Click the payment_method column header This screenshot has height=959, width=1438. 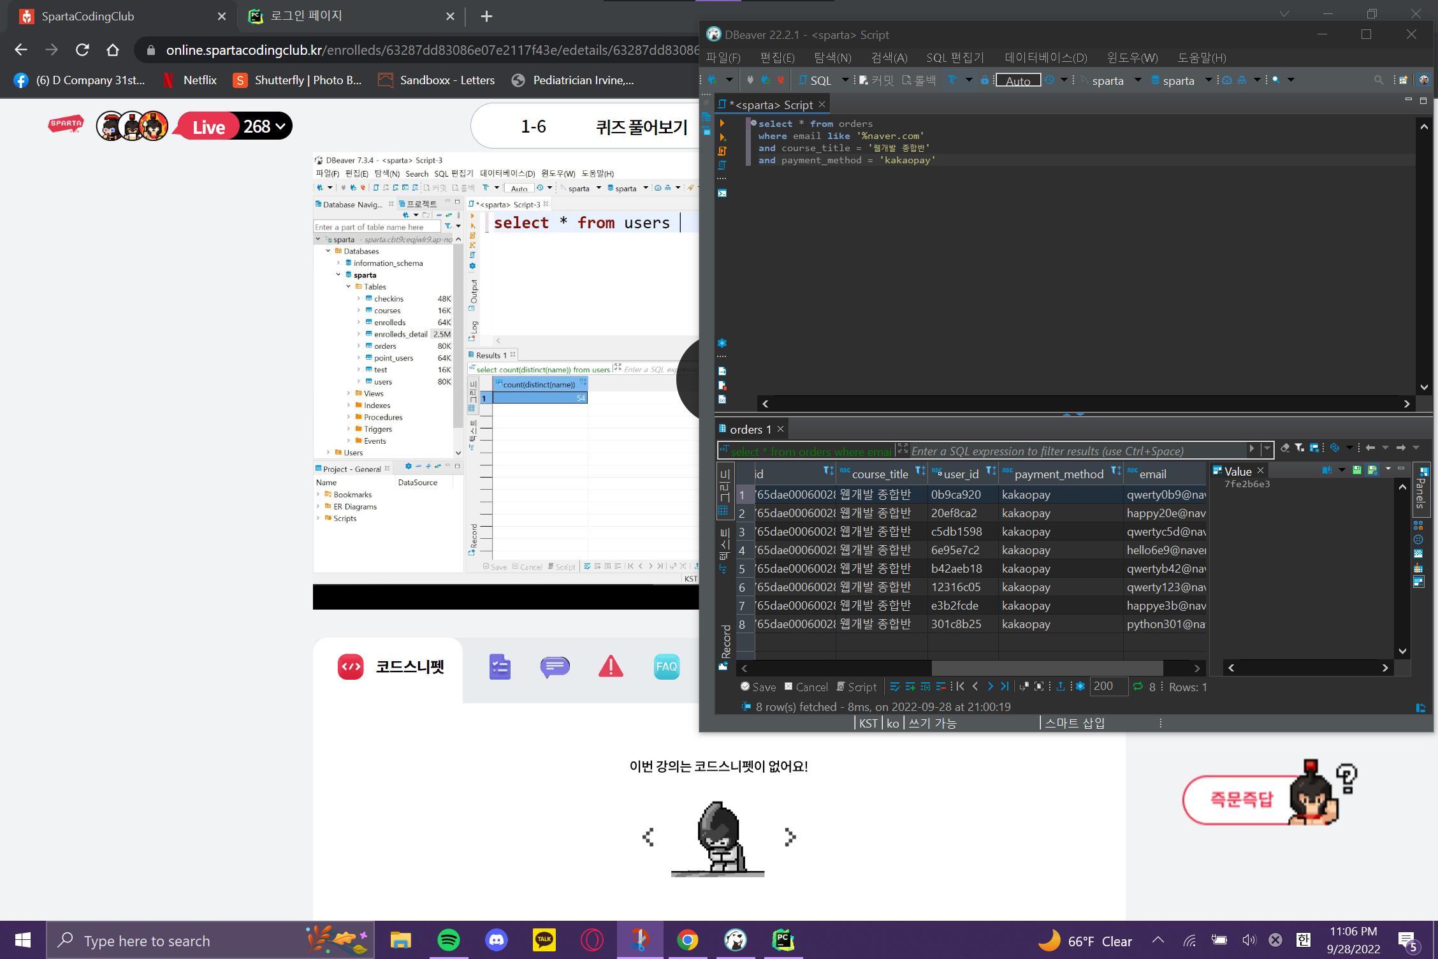[1060, 474]
